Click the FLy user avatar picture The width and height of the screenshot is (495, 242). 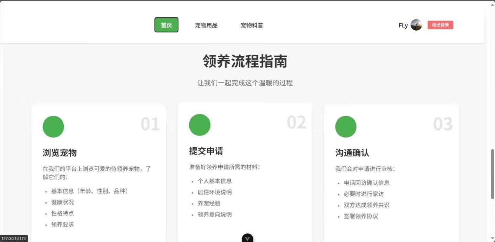[416, 25]
